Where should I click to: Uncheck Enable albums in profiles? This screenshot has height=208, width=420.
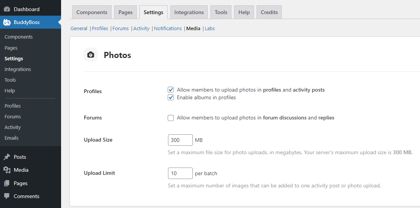(171, 97)
